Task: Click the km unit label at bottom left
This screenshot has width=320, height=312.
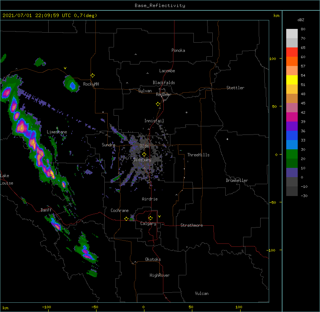Action: 6,308
